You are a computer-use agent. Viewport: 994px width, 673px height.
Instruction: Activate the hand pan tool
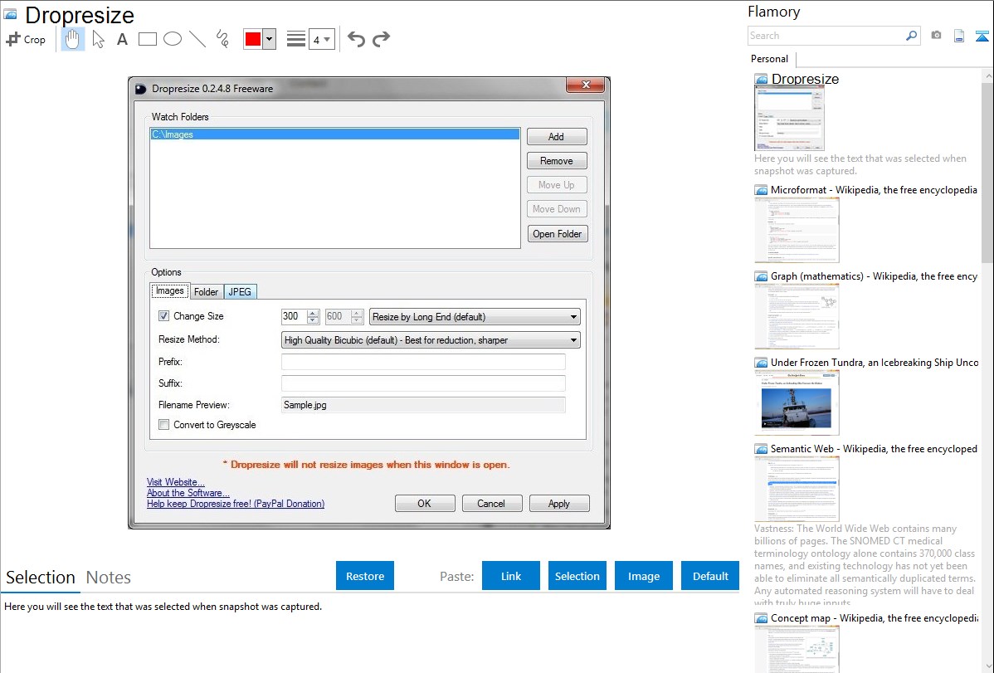pyautogui.click(x=72, y=39)
